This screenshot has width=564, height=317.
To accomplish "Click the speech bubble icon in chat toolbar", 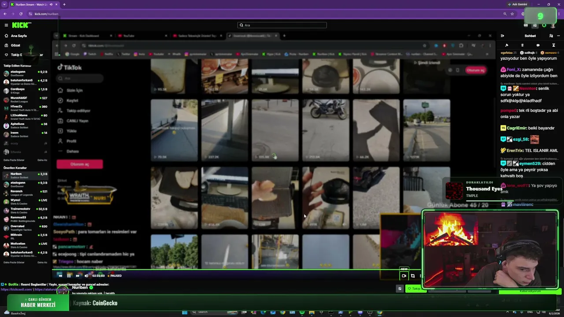I will [x=538, y=45].
